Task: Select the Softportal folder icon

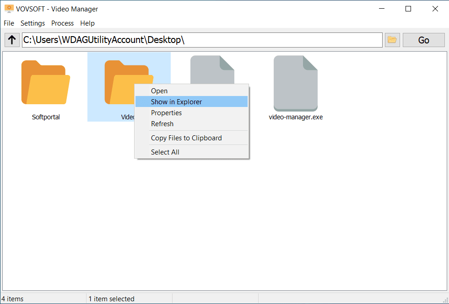Action: [46, 82]
